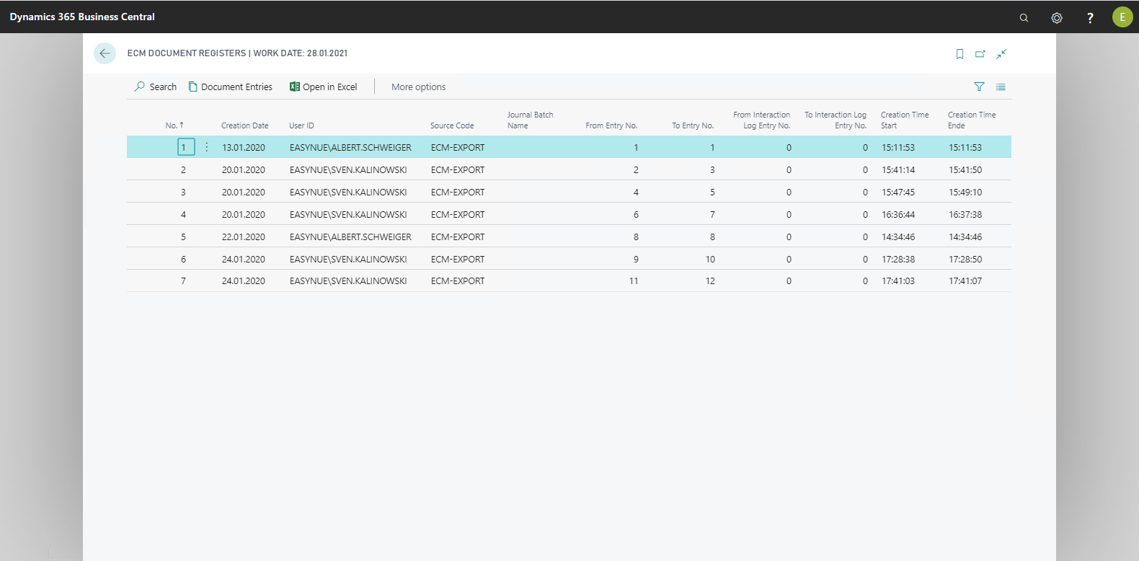Click Search in the action bar
The image size is (1139, 561).
(x=156, y=87)
